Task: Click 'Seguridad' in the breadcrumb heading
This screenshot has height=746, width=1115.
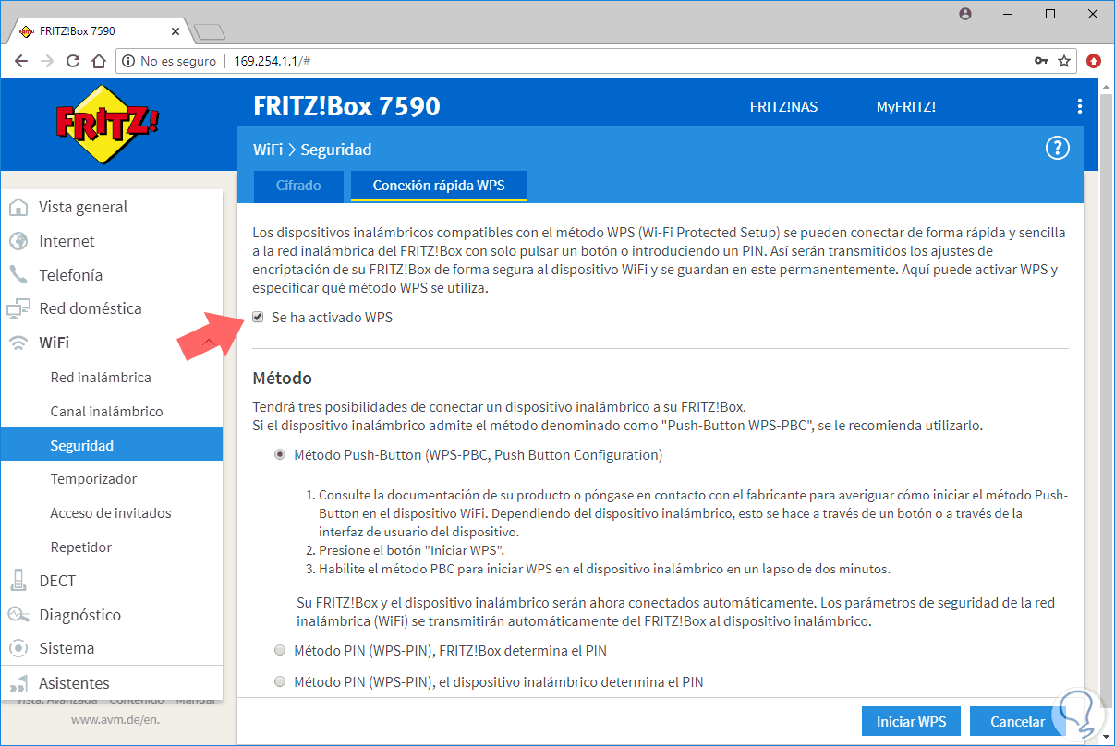Action: pyautogui.click(x=336, y=150)
